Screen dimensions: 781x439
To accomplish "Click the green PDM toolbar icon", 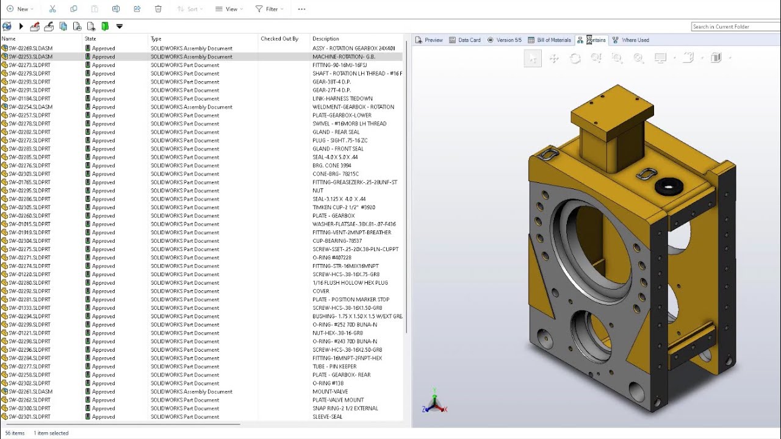I will 105,26.
